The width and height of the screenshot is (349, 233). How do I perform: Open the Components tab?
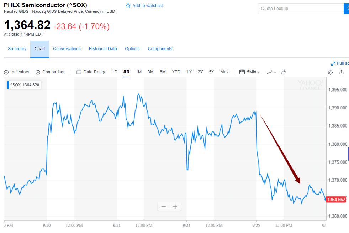[x=160, y=48]
